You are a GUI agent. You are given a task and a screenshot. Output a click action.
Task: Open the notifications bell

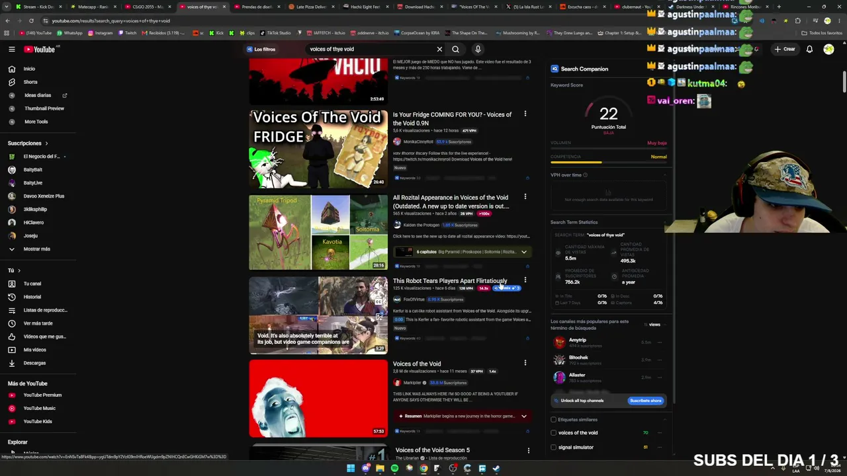click(x=809, y=49)
